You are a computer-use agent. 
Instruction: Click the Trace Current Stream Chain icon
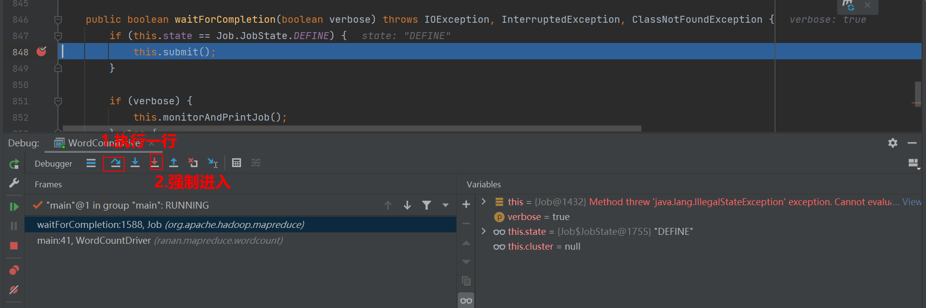(x=256, y=163)
